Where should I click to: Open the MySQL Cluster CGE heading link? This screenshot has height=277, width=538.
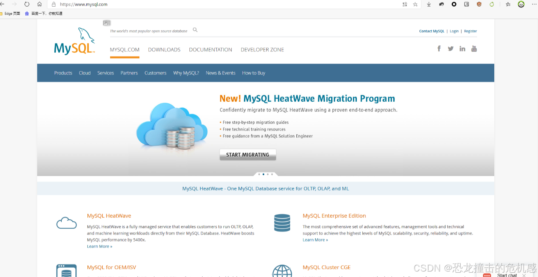pos(327,267)
